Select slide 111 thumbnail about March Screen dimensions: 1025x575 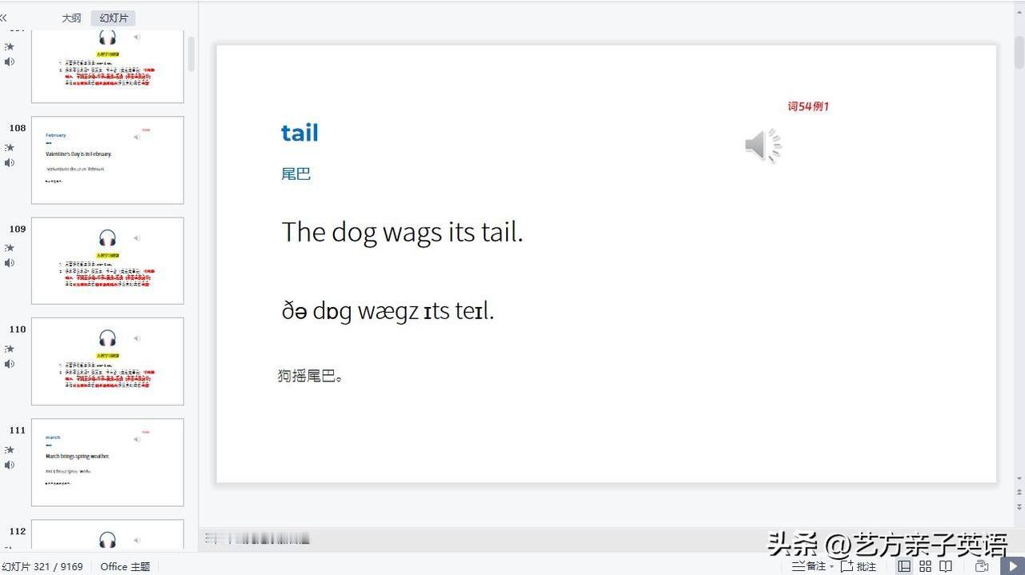pos(107,462)
